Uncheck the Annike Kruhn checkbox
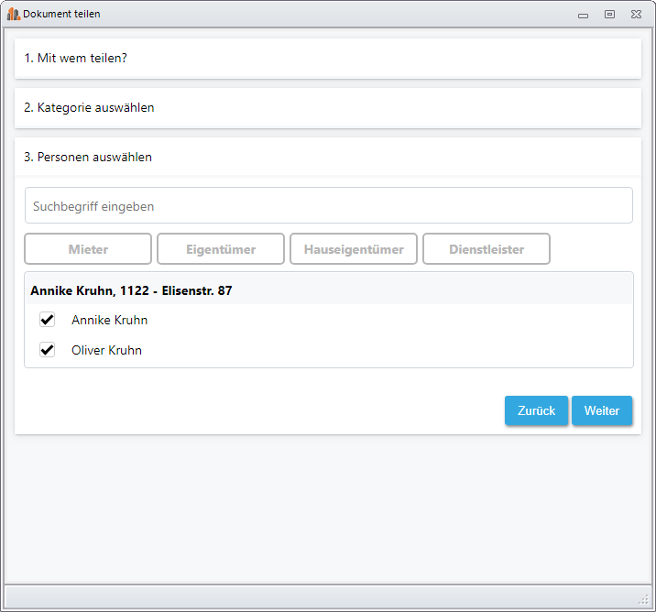 [x=47, y=320]
